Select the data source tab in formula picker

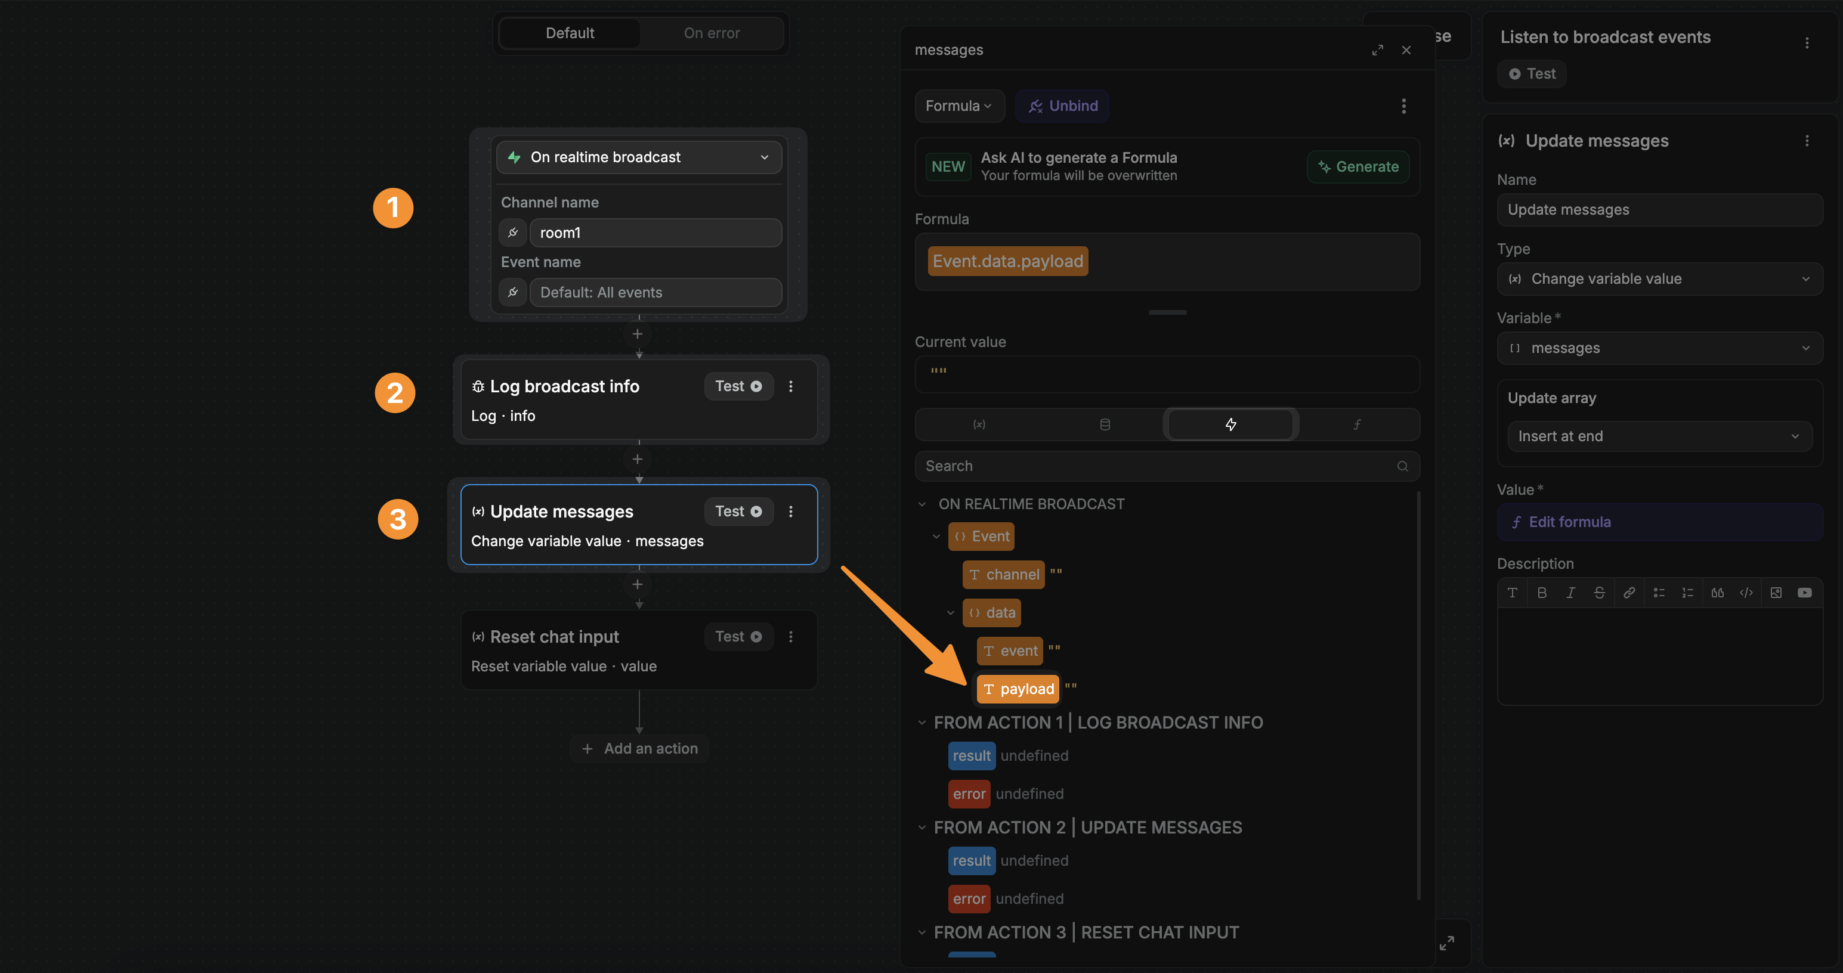pyautogui.click(x=1104, y=424)
